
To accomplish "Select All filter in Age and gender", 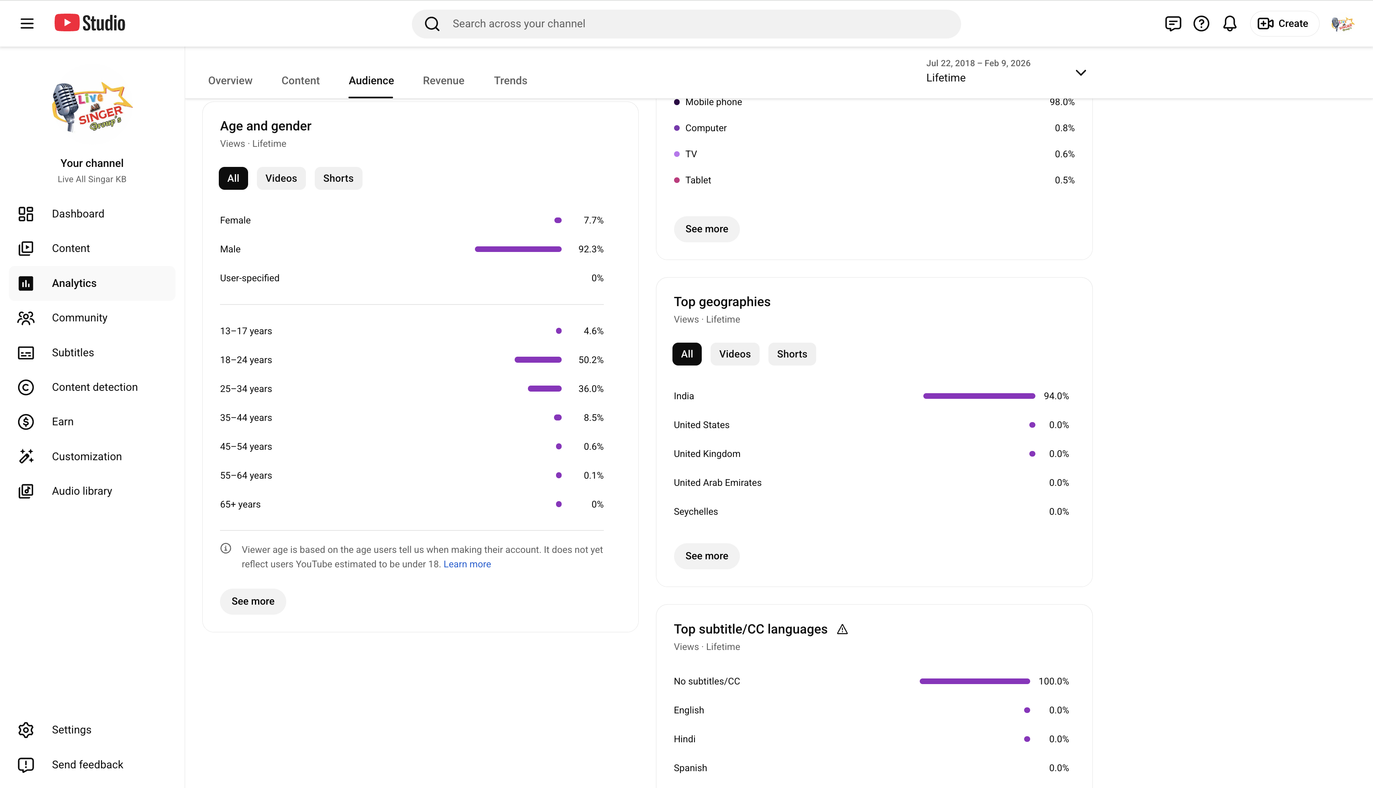I will (233, 178).
